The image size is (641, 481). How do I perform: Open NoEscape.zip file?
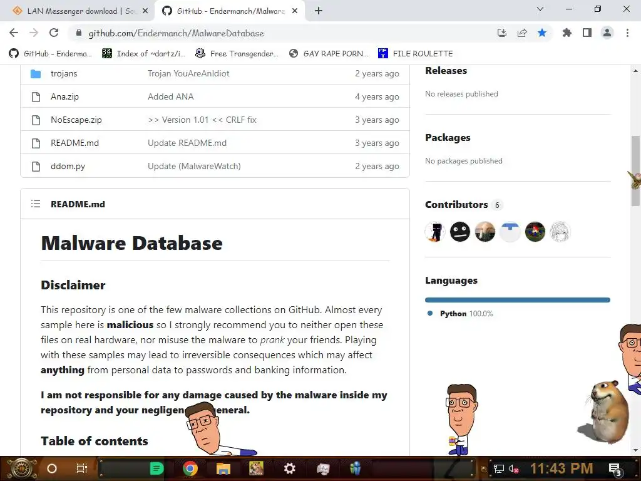pyautogui.click(x=76, y=120)
